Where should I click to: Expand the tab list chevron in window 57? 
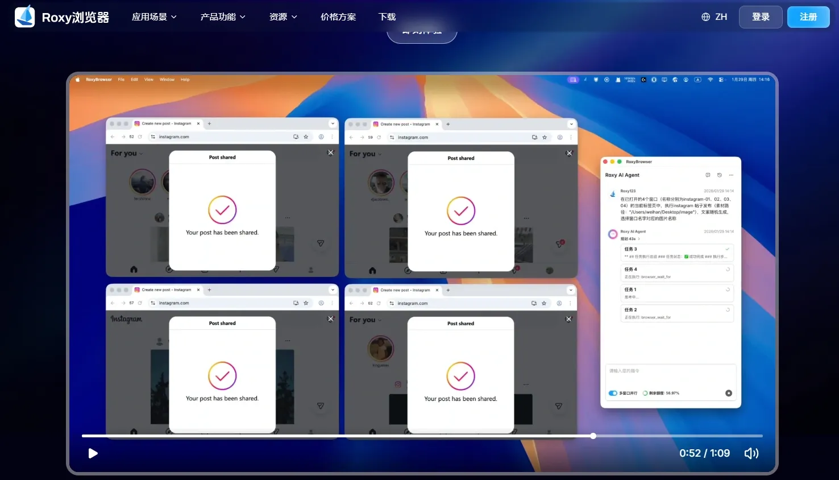click(x=333, y=289)
